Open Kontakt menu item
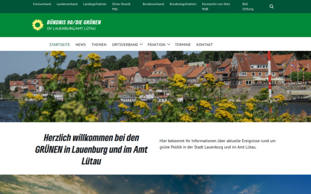 (205, 44)
